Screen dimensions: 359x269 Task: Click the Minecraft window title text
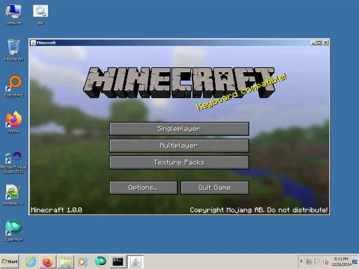pyautogui.click(x=46, y=42)
